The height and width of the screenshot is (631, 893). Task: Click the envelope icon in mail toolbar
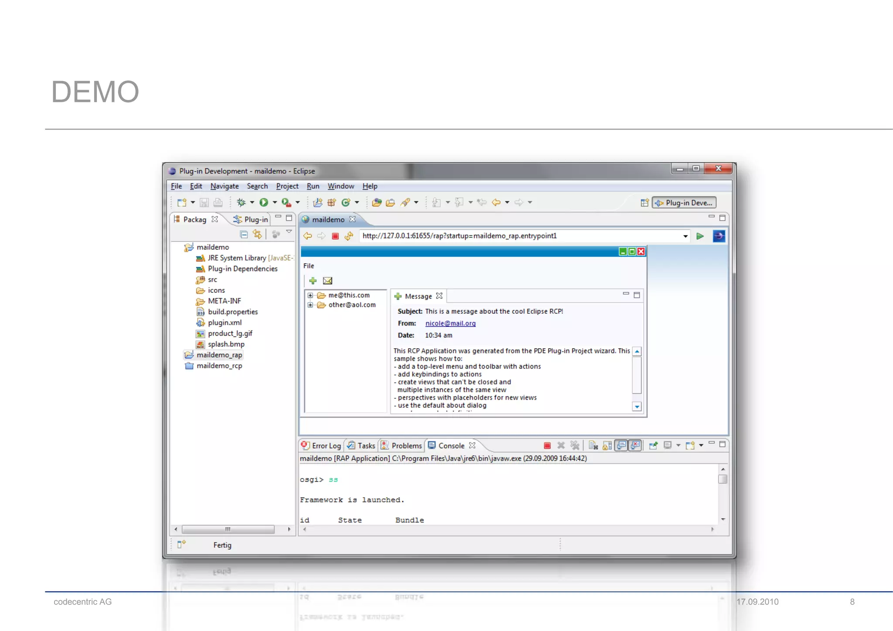pos(327,281)
